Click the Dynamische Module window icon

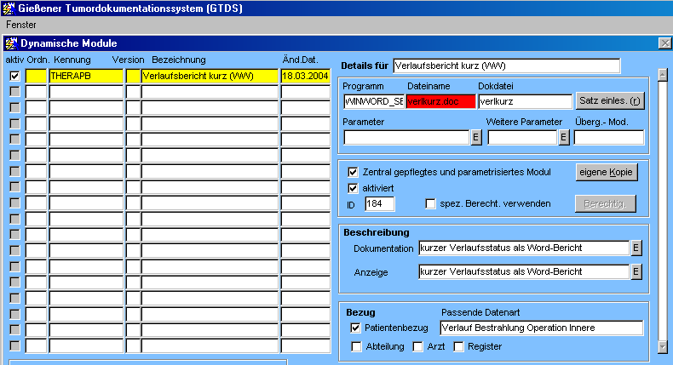pos(10,43)
